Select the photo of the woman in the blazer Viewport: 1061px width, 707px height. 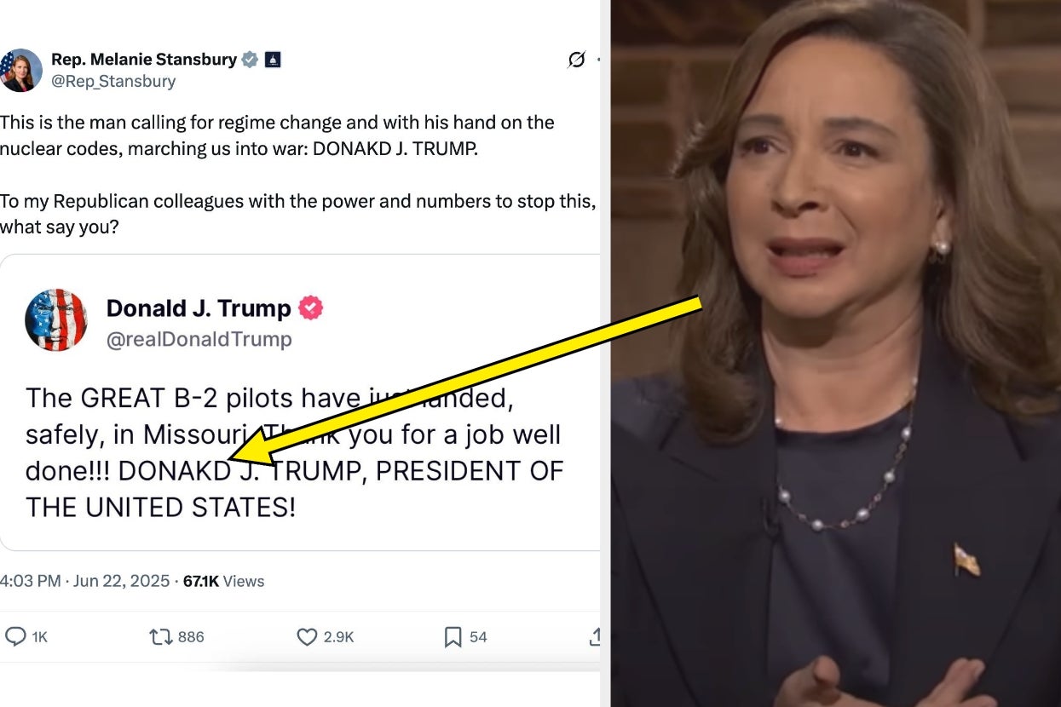click(836, 353)
